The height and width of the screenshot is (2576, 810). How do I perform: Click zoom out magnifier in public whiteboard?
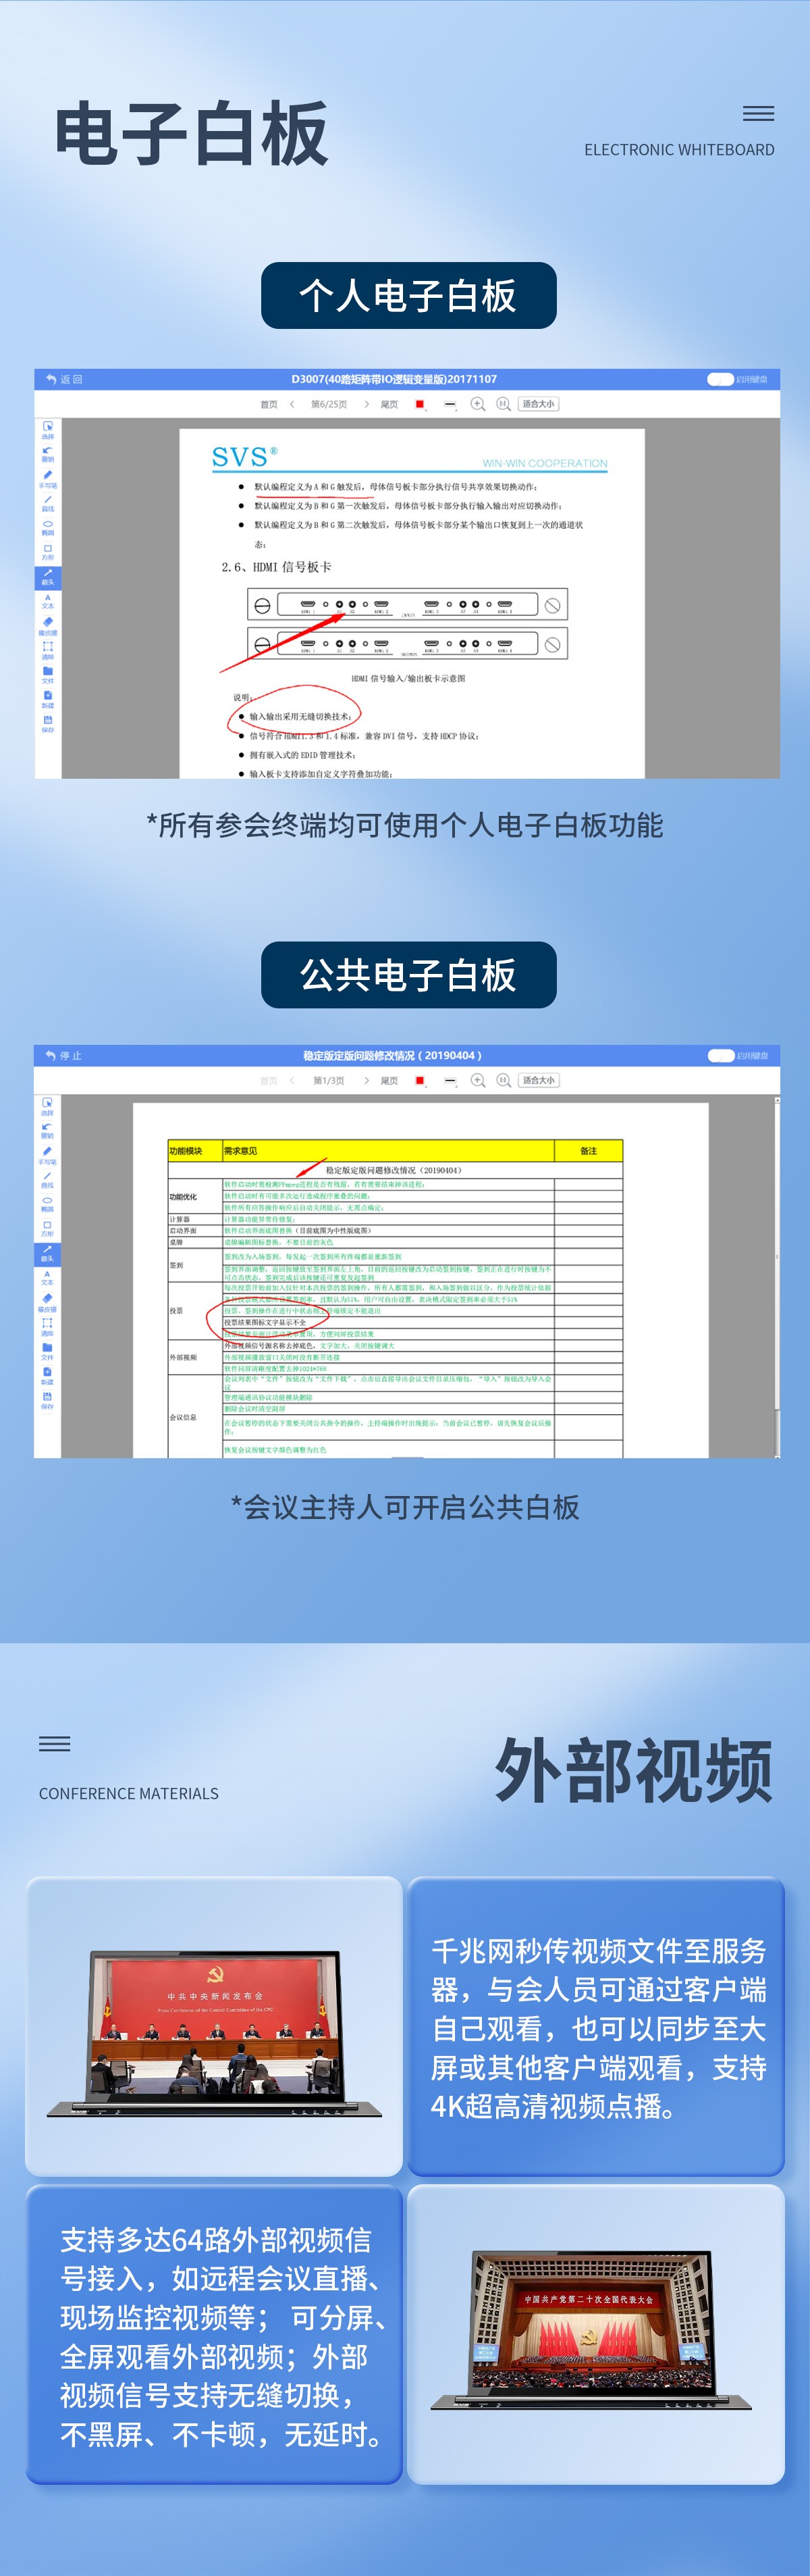(504, 1080)
